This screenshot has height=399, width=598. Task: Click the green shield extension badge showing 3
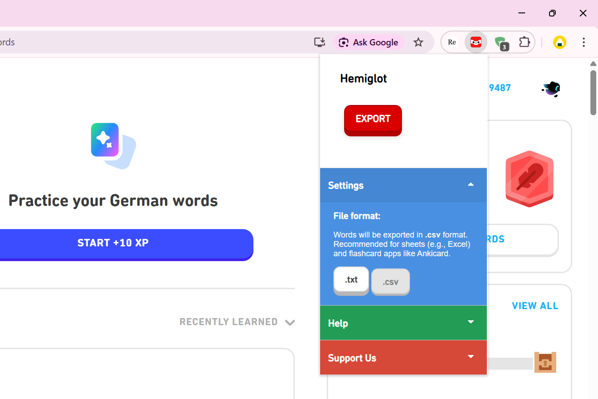(502, 42)
